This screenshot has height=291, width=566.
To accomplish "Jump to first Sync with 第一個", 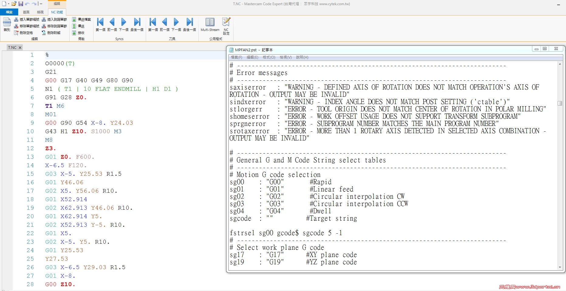I will [x=100, y=25].
